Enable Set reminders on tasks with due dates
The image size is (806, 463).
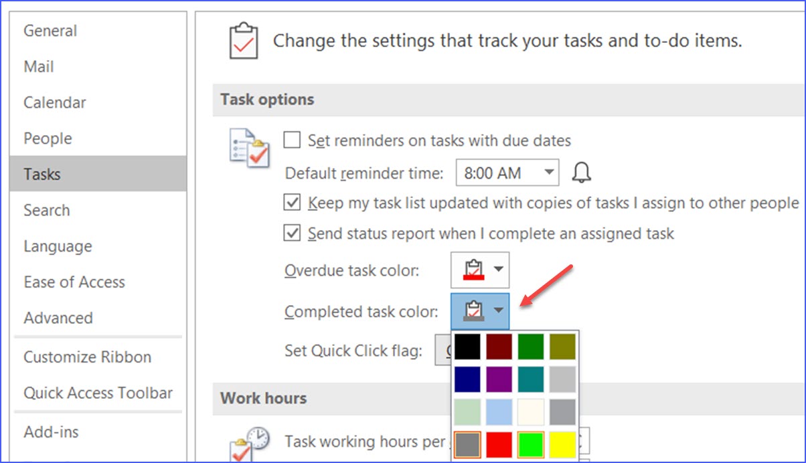click(x=292, y=140)
